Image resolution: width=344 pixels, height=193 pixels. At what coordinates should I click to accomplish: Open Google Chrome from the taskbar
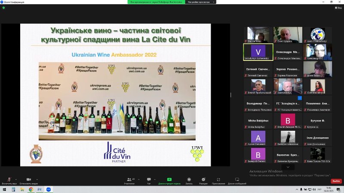click(31, 190)
